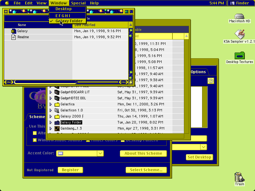The image size is (255, 191).
Task: Choose E F G H I from Window menu
Action: tap(68, 16)
